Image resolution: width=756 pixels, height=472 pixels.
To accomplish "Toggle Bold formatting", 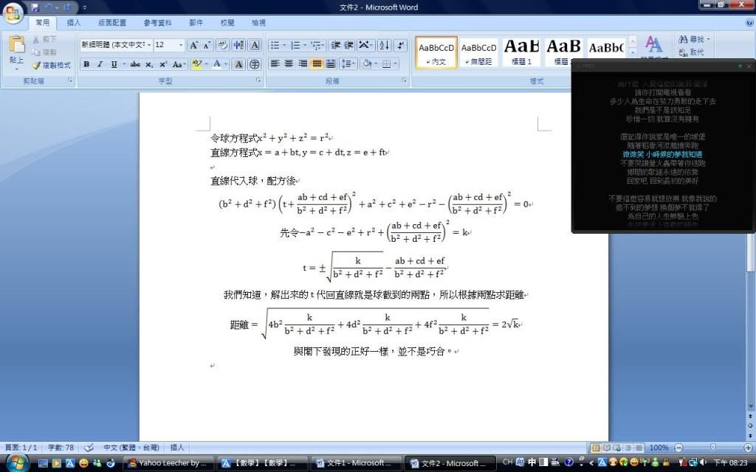I will (x=86, y=64).
